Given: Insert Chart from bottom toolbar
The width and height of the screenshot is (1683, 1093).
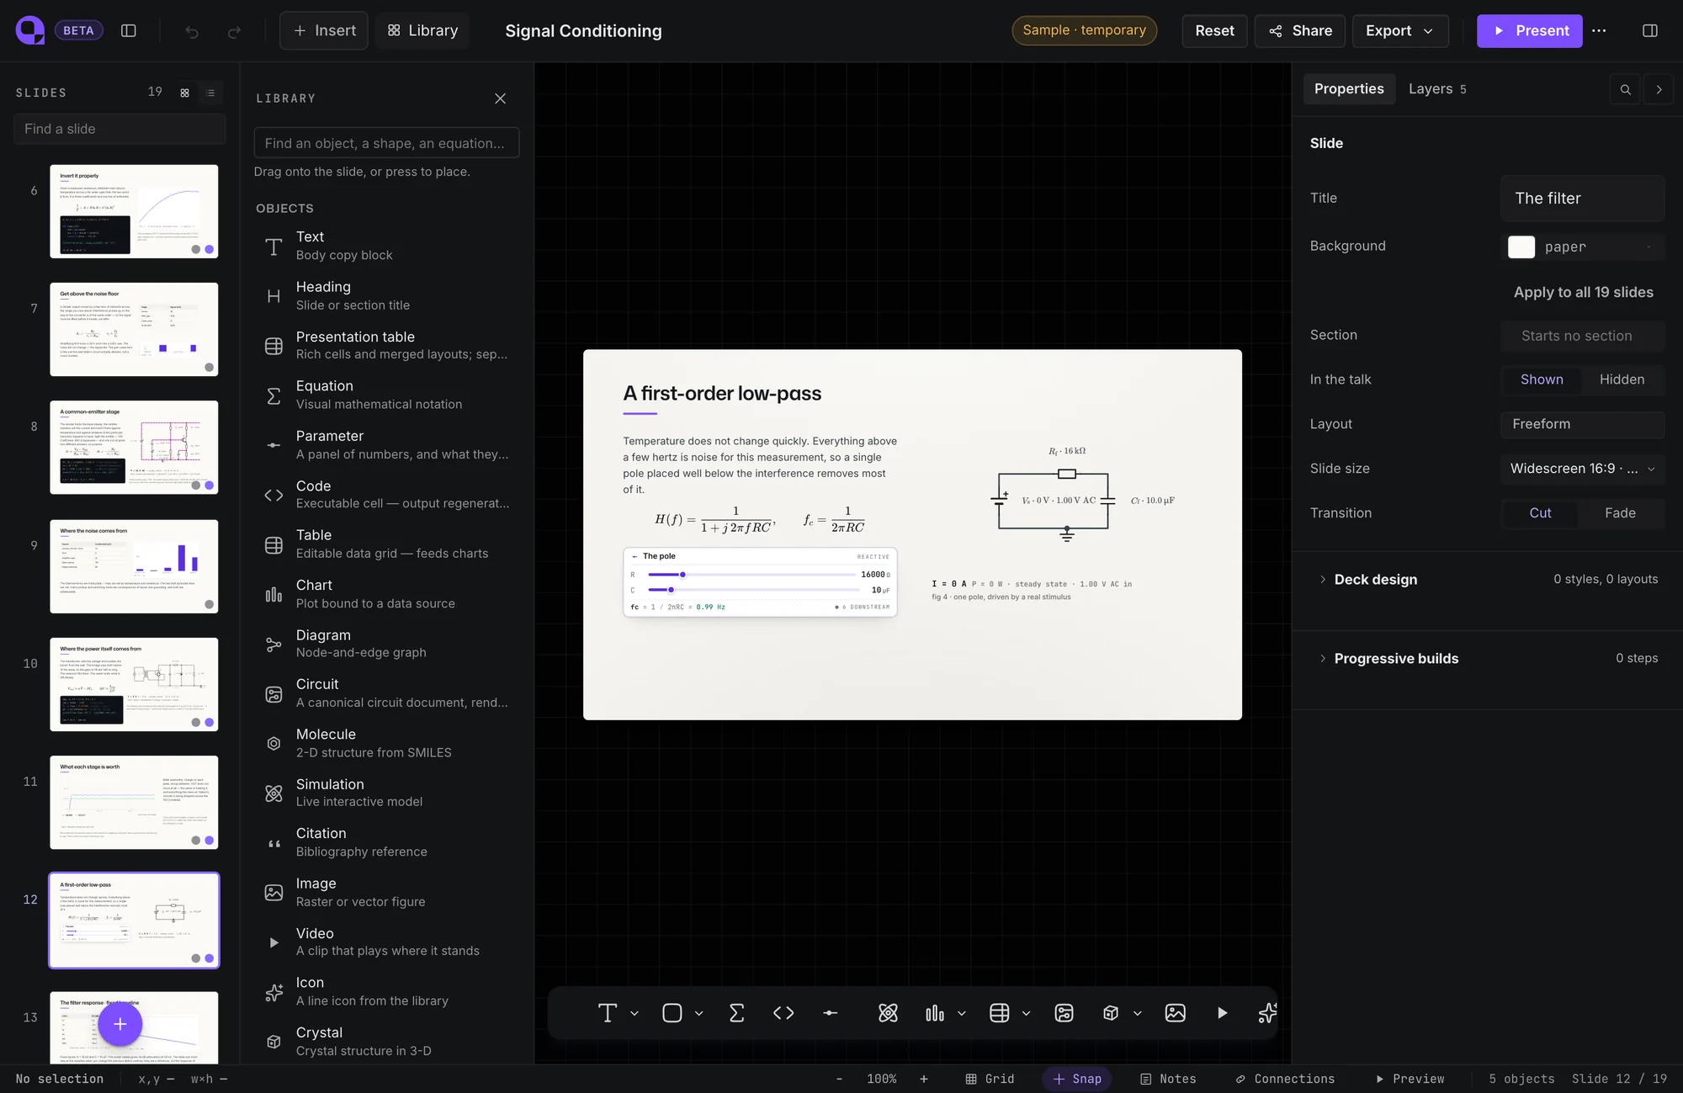Looking at the screenshot, I should (935, 1013).
